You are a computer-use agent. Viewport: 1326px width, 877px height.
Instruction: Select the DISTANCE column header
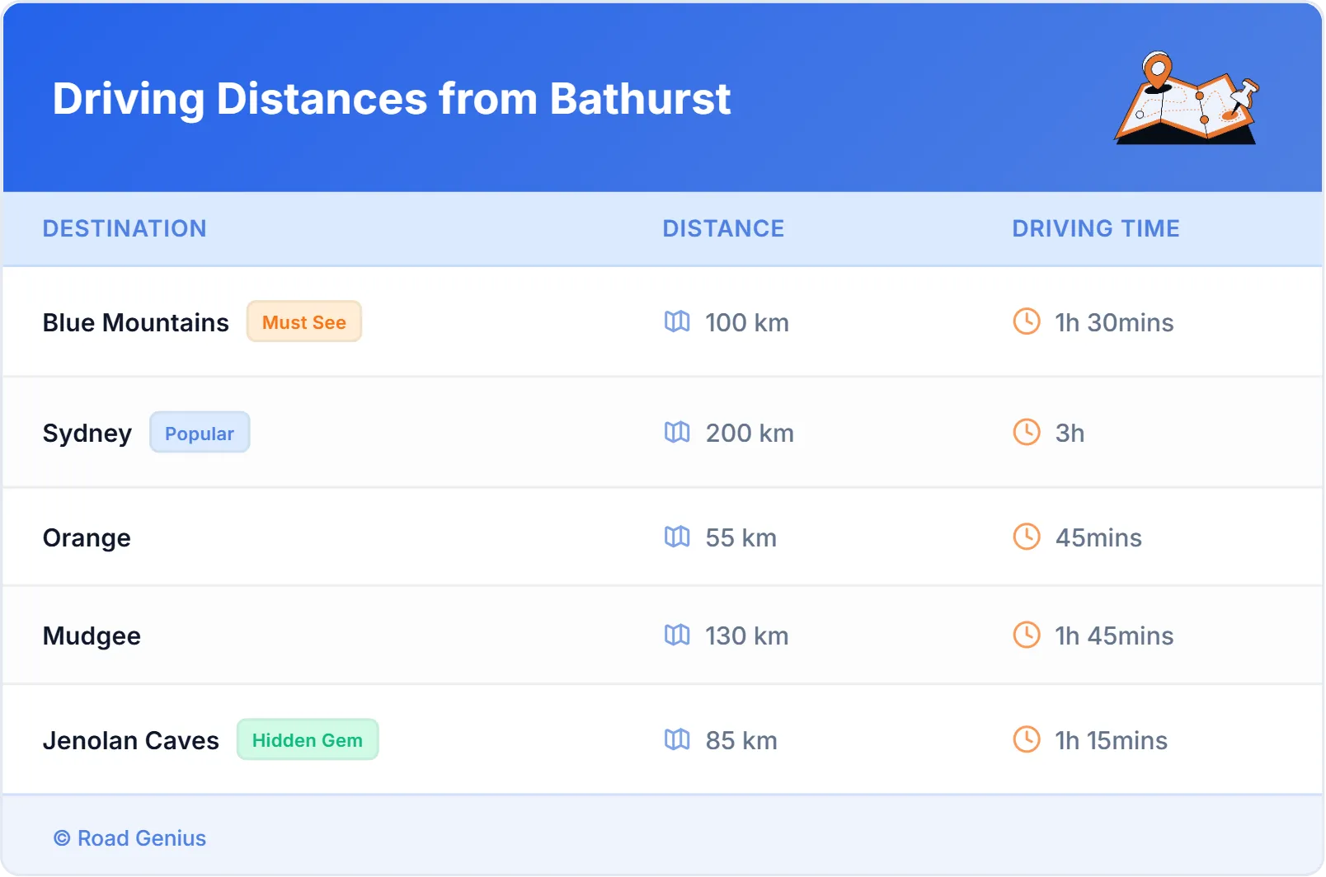(x=723, y=228)
